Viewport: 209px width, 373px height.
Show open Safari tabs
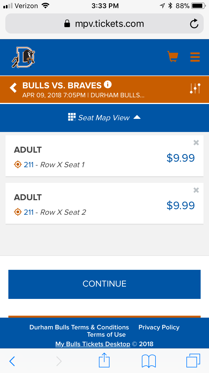(x=193, y=361)
